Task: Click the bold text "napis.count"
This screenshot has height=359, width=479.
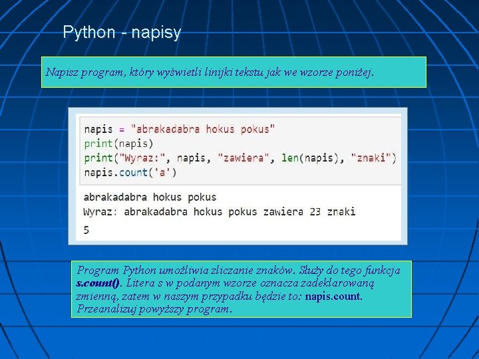Action: click(333, 296)
